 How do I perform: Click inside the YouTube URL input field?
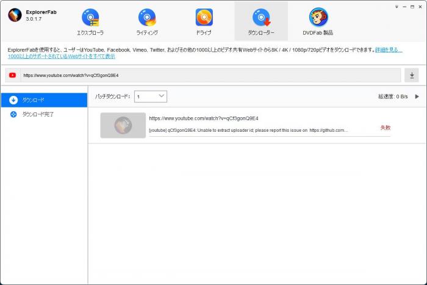coord(210,75)
